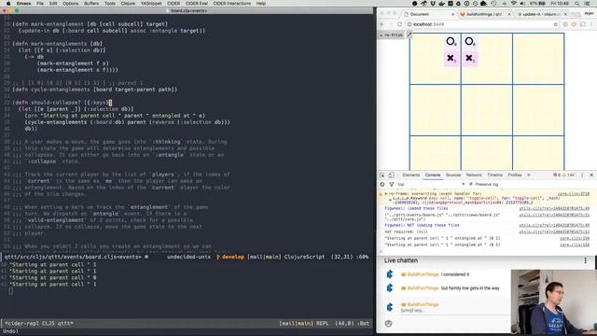Viewport: 597px width, 336px height.
Task: Click the orange extension icon in Chrome toolbar
Action: (574, 24)
